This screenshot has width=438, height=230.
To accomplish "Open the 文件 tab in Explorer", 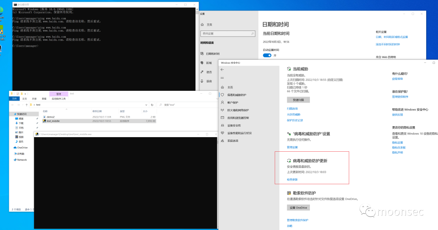I will tap(14, 99).
